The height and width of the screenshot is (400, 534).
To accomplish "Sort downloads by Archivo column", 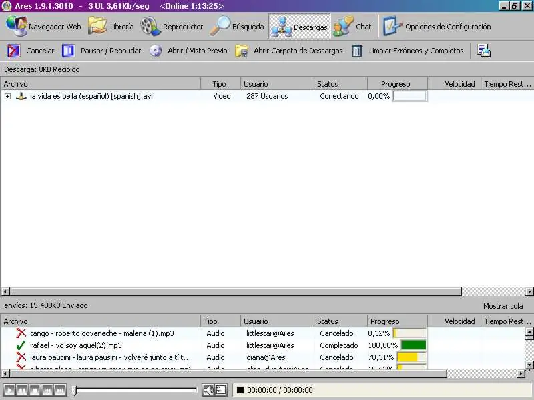I will coord(101,84).
